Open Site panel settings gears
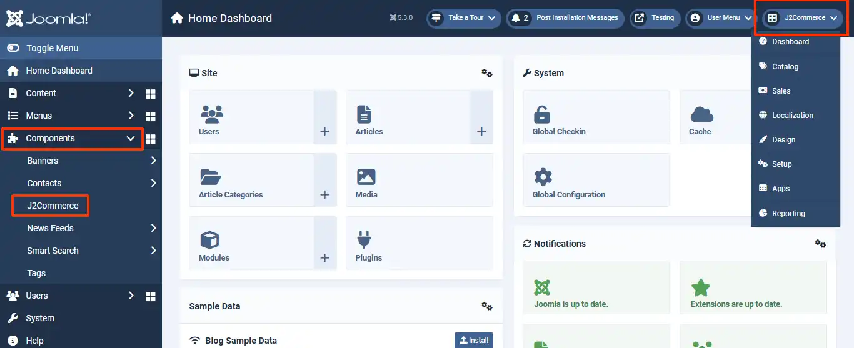This screenshot has width=854, height=348. pyautogui.click(x=487, y=73)
